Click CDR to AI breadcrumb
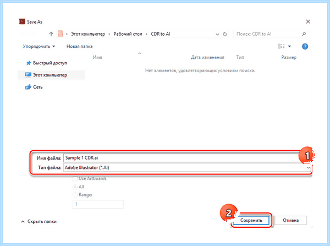 [161, 34]
